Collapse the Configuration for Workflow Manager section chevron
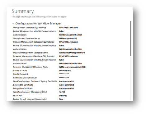Viewport: 146px width, 114px height. (13, 23)
